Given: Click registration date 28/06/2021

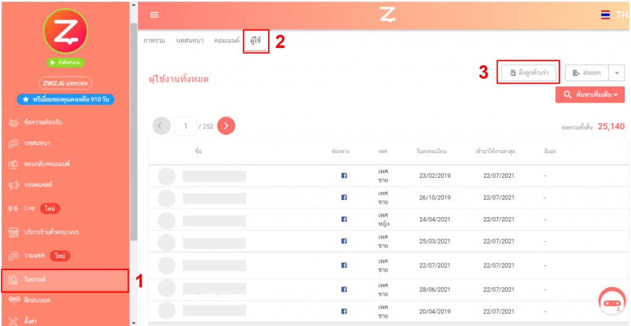Looking at the screenshot, I should tap(434, 290).
